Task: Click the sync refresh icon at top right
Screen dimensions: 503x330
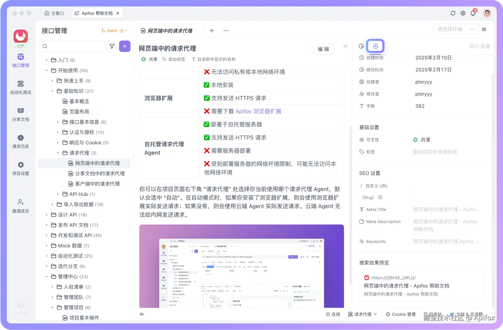Action: pyautogui.click(x=453, y=13)
